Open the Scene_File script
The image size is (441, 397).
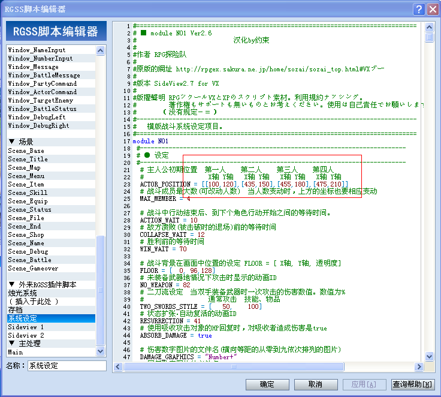coord(51,218)
